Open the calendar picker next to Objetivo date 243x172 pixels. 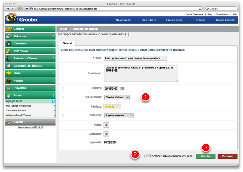click(x=122, y=89)
